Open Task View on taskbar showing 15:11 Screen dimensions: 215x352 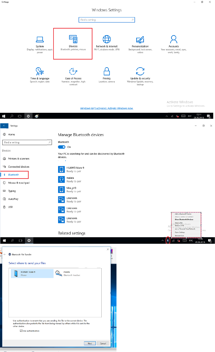tap(20, 116)
